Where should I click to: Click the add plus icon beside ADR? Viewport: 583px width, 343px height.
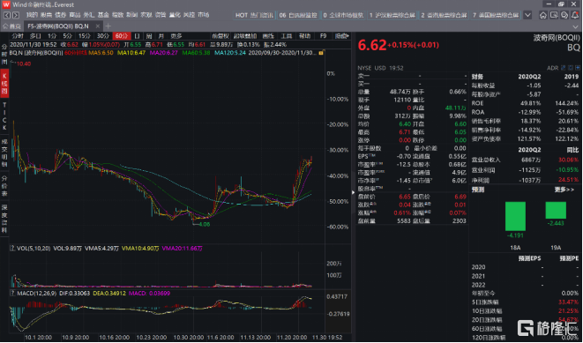(578, 68)
